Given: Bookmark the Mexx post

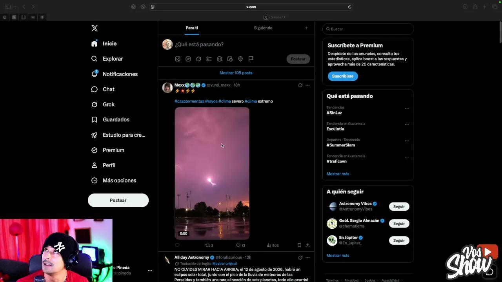Looking at the screenshot, I should coord(299,245).
